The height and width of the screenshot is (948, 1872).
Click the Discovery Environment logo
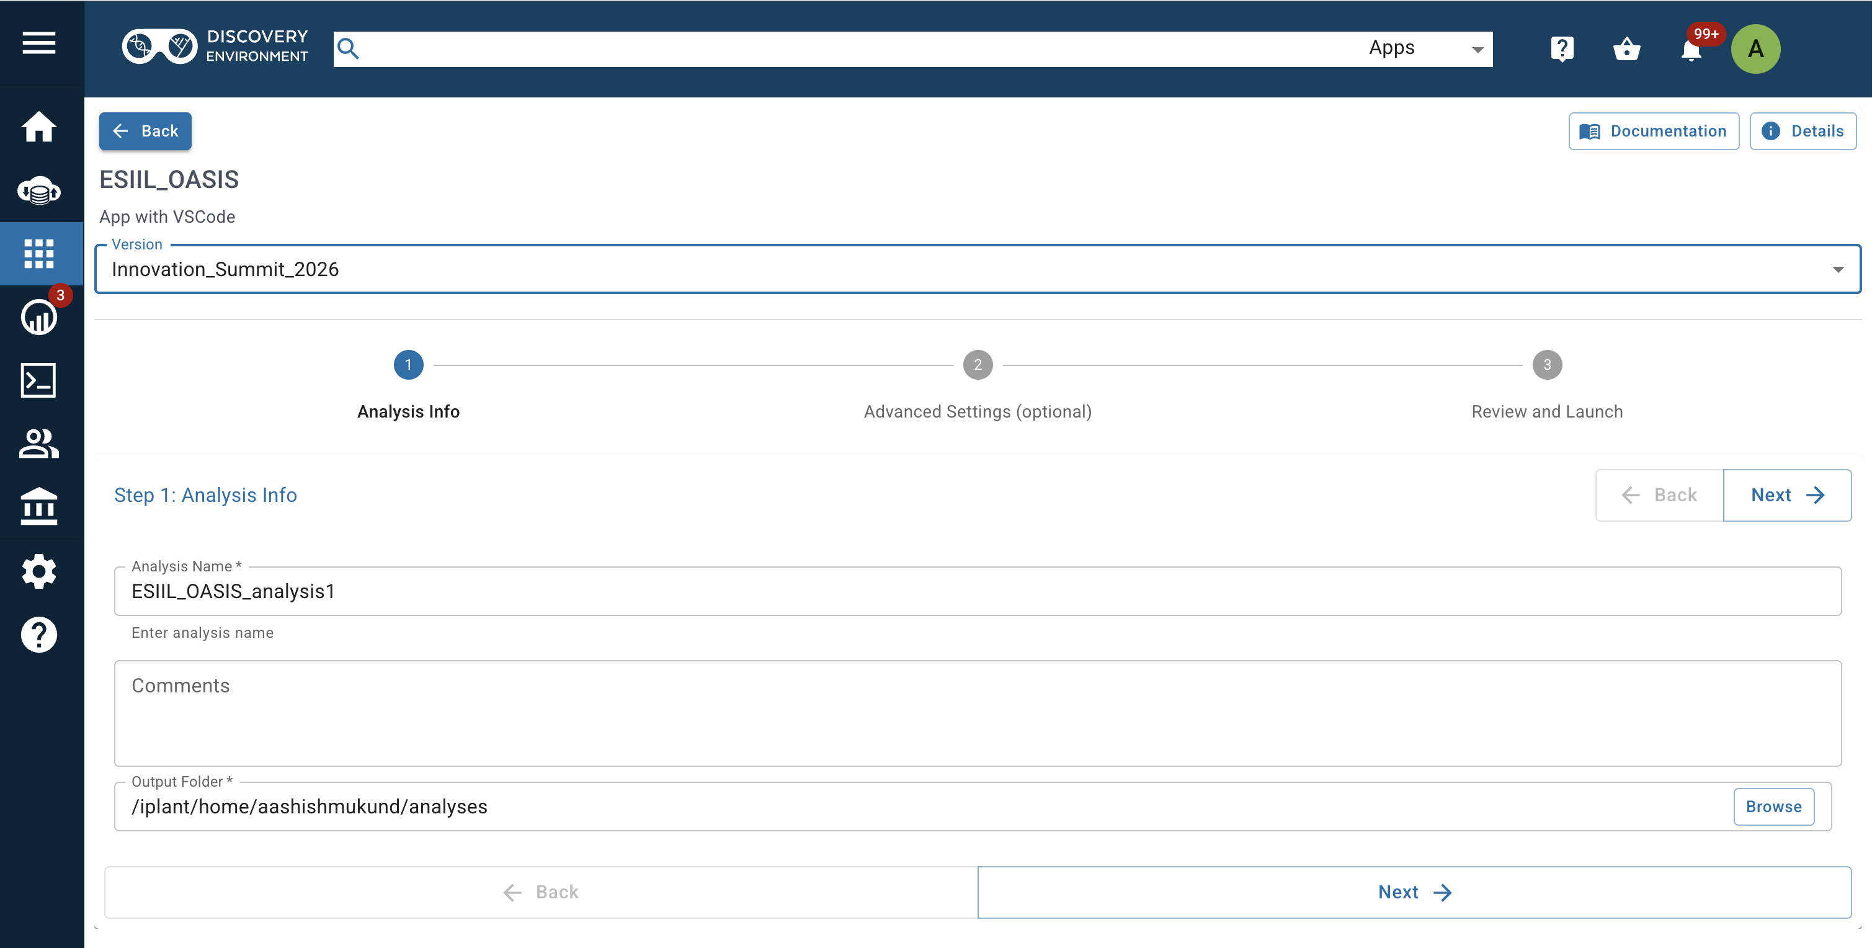tap(215, 47)
